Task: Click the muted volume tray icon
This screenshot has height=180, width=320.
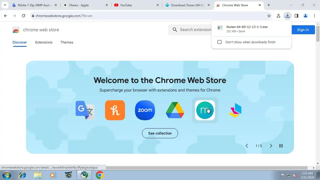Action: [295, 175]
